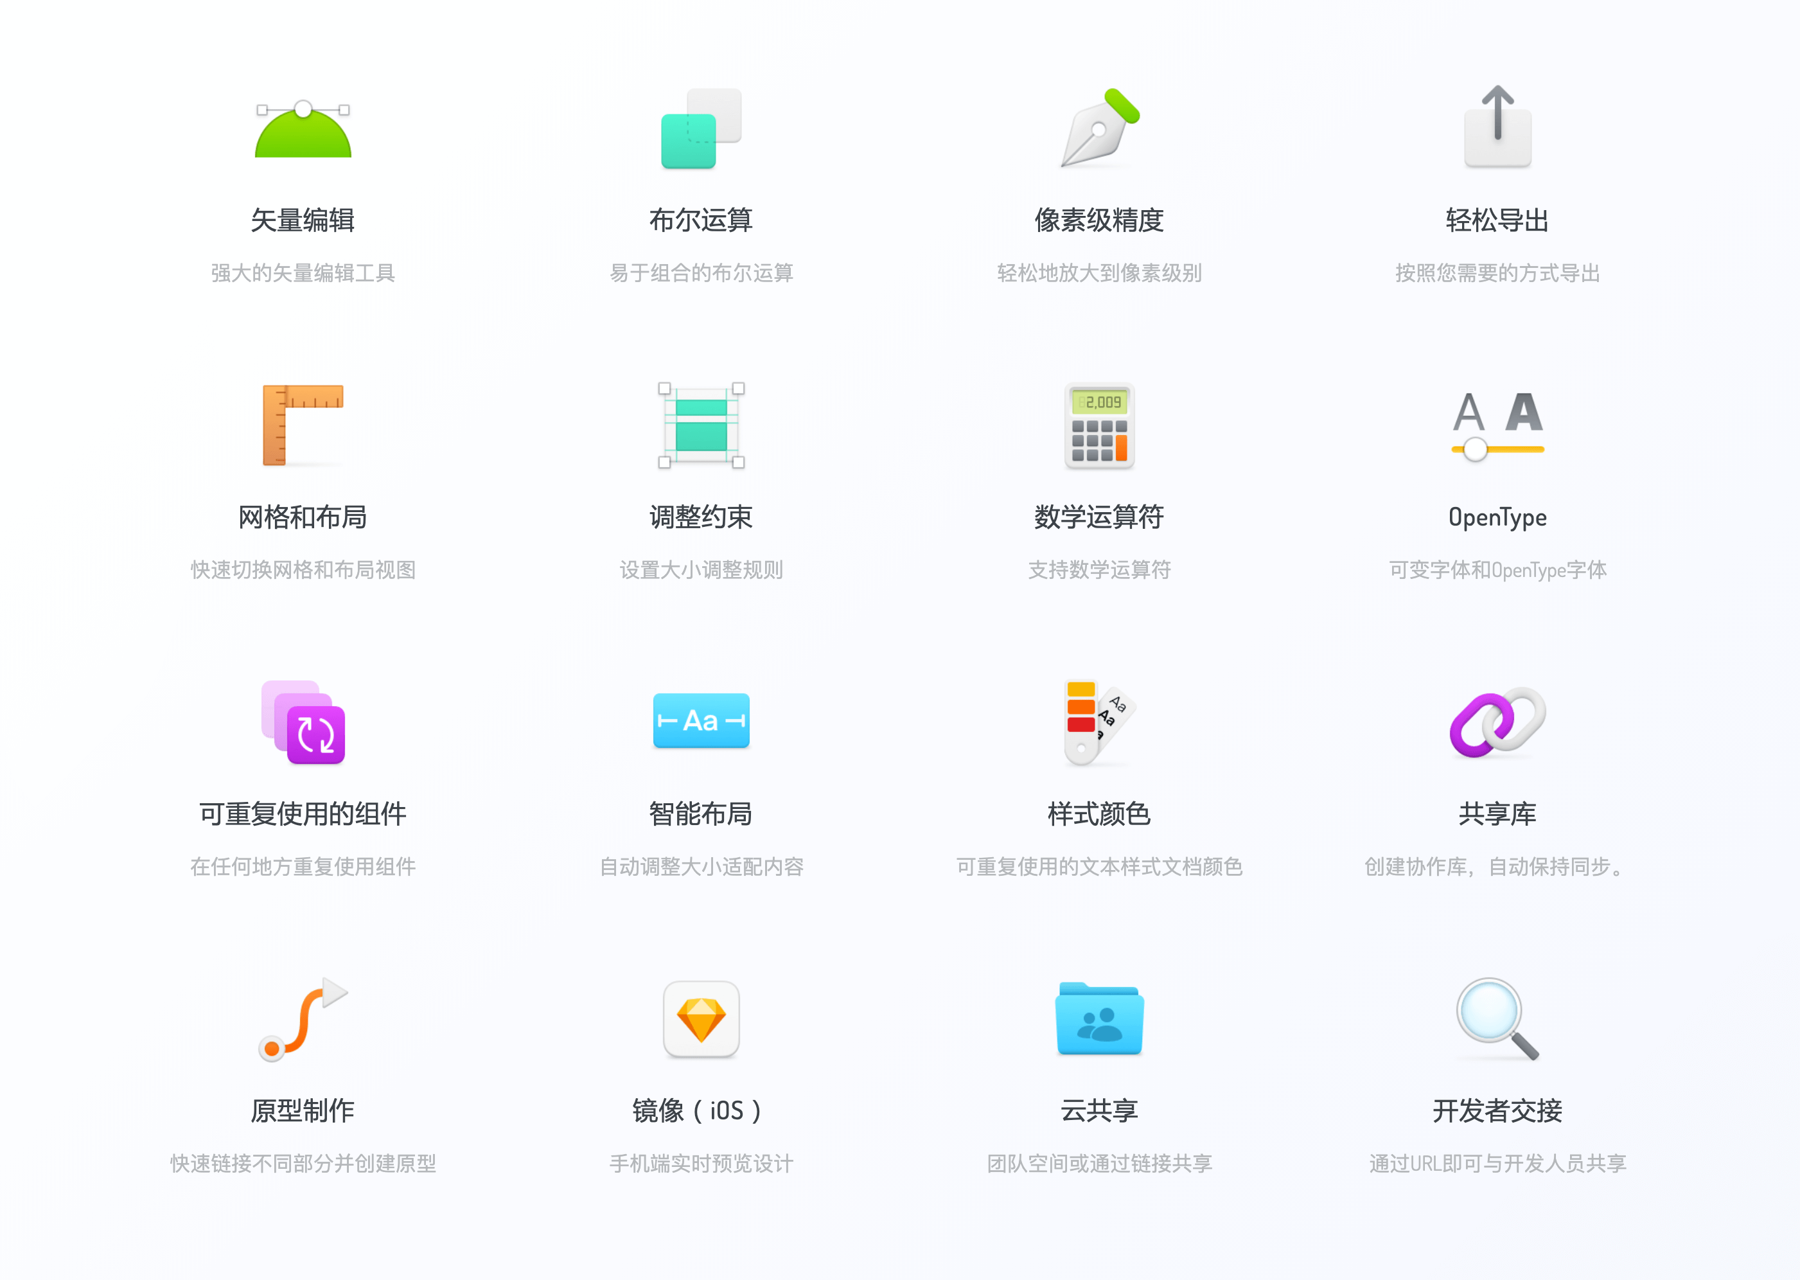Click the pen nib pixel precision icon
The height and width of the screenshot is (1280, 1800).
[x=1100, y=128]
